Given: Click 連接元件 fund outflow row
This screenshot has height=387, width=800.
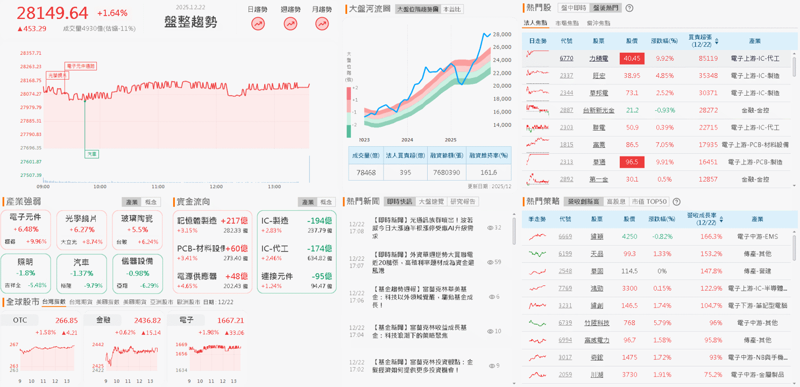Looking at the screenshot, I should point(296,280).
